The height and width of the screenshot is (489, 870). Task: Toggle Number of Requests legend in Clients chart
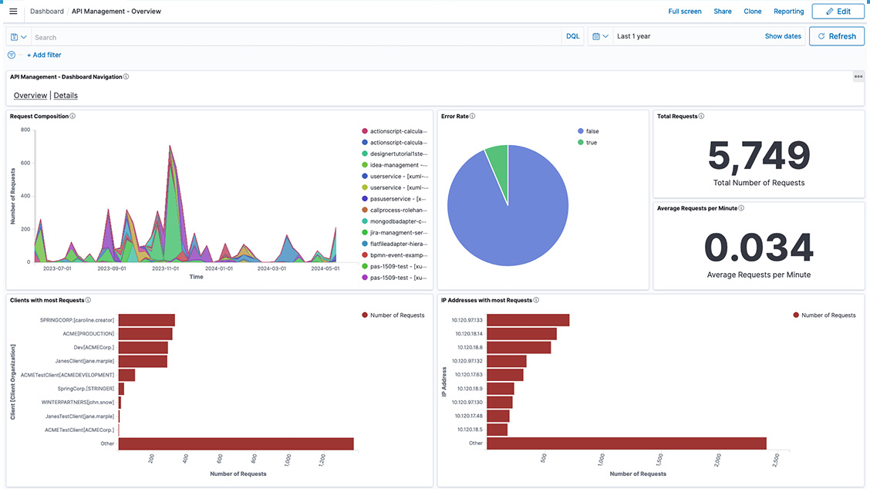tap(393, 315)
